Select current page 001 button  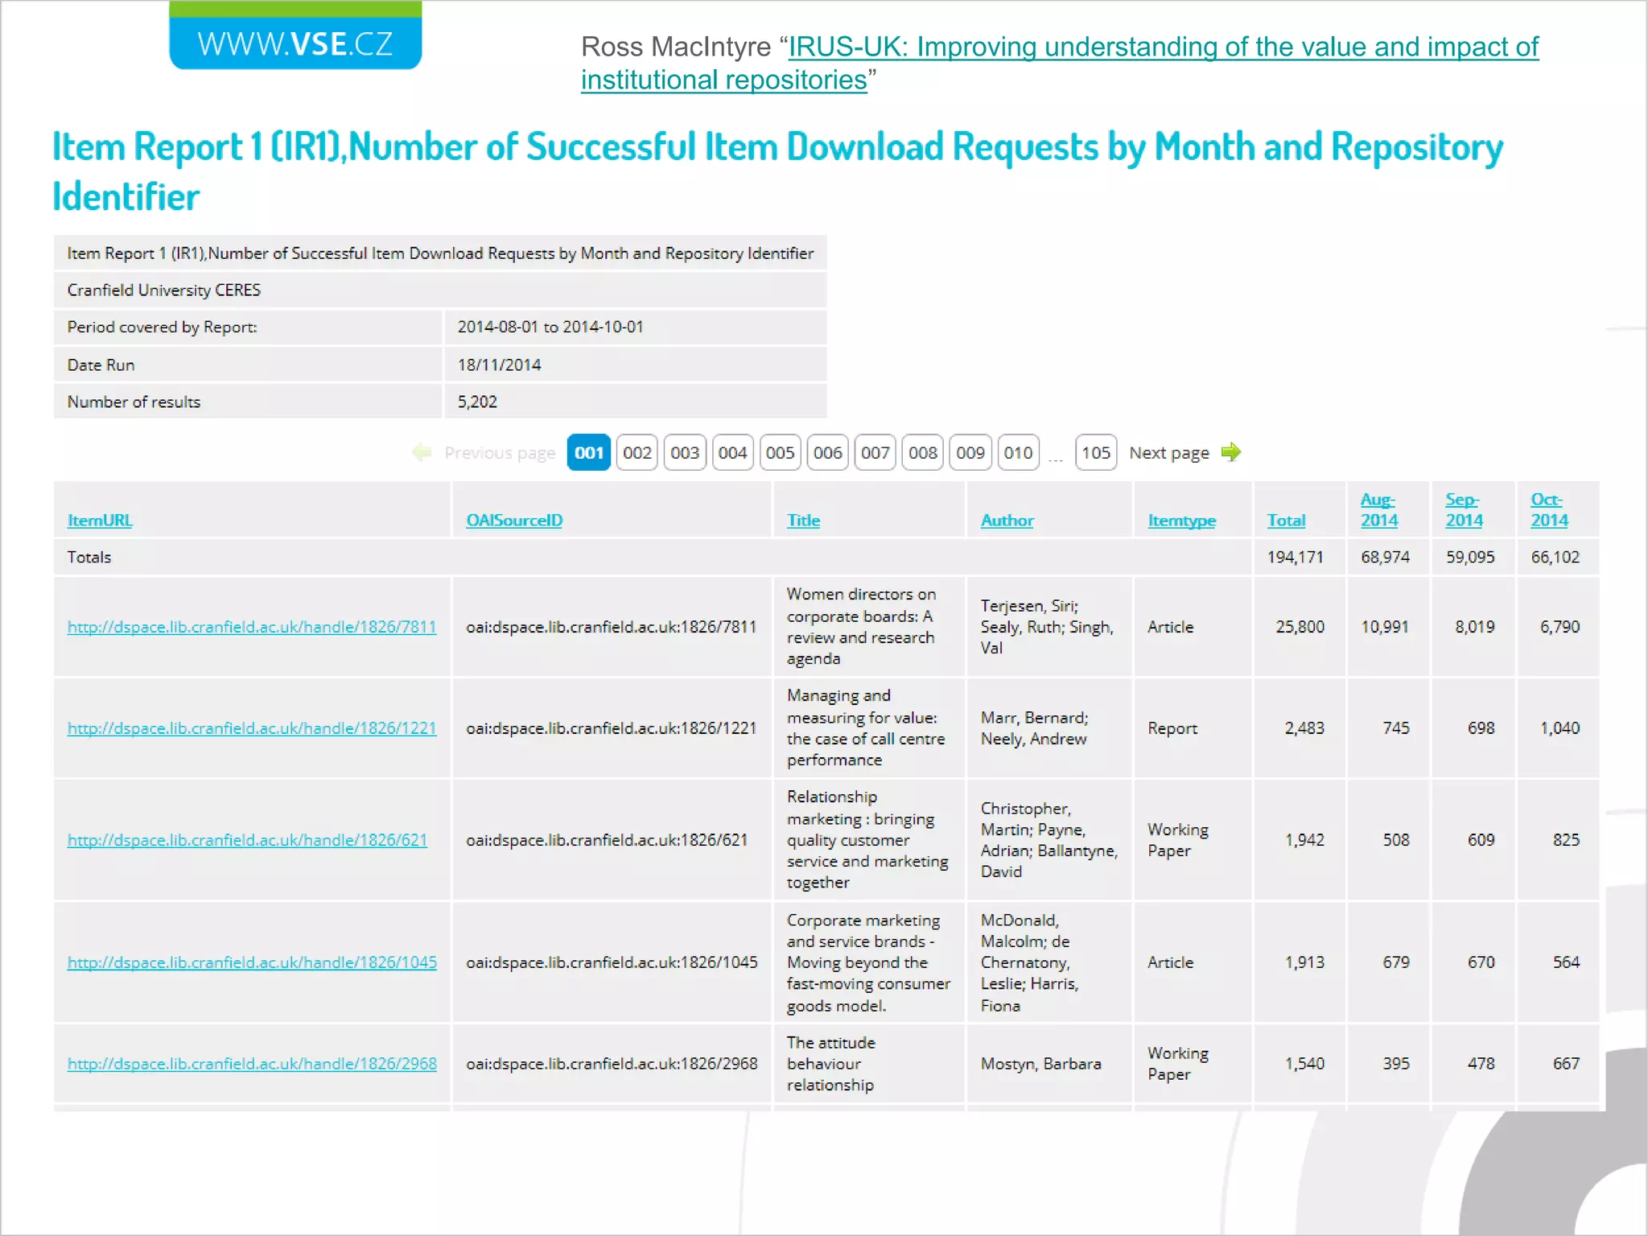(x=589, y=452)
